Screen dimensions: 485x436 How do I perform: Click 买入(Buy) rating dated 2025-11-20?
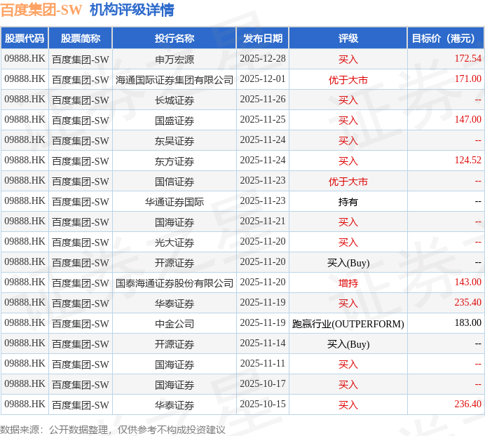(x=348, y=263)
